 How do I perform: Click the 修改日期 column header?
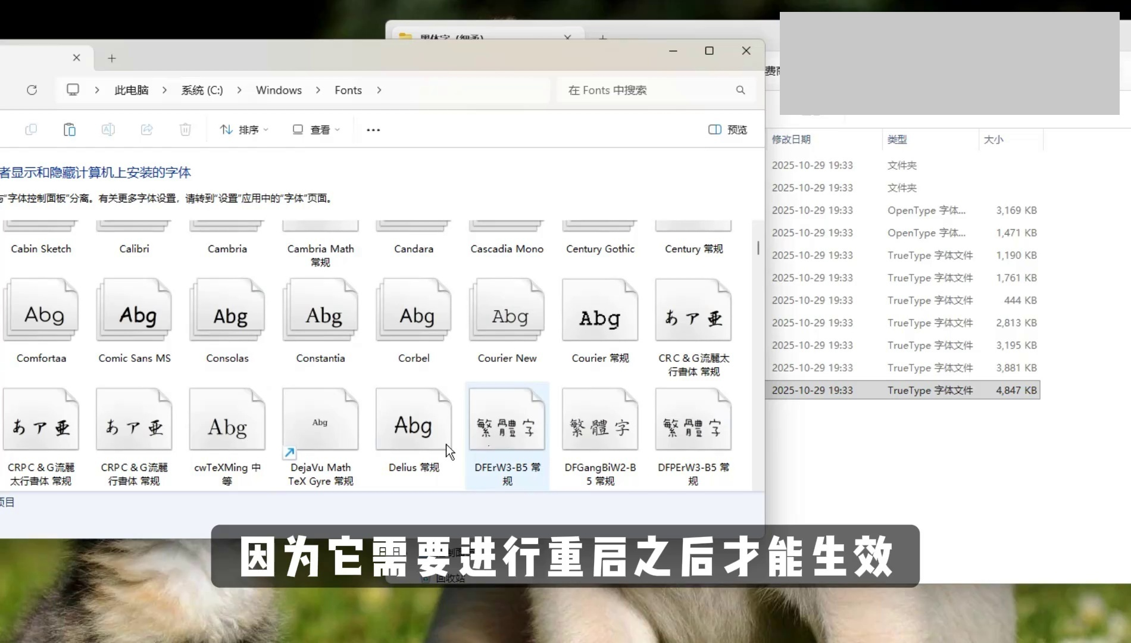[791, 139]
